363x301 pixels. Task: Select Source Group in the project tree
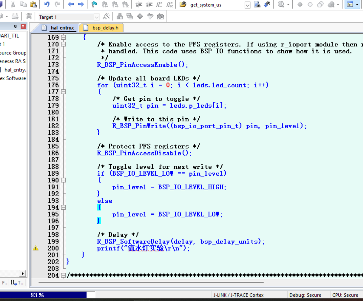tap(13, 53)
